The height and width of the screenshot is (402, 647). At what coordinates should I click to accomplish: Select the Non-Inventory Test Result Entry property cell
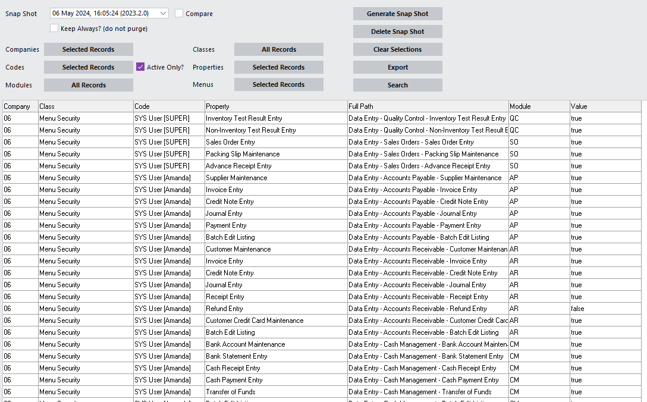[276, 130]
